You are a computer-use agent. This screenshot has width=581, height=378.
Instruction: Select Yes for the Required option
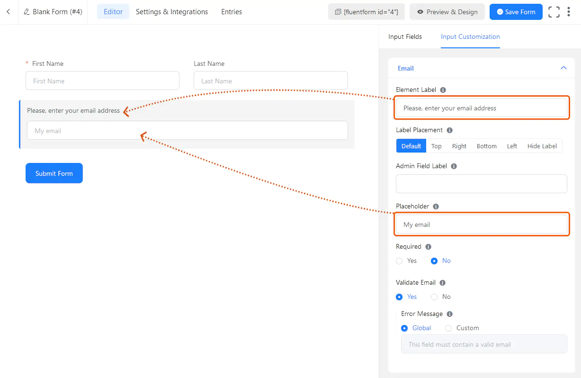point(399,261)
